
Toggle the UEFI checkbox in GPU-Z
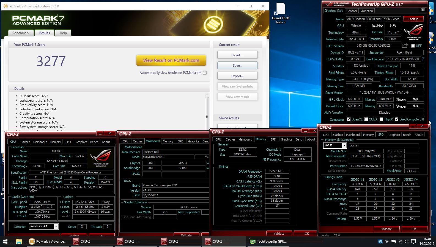point(413,46)
